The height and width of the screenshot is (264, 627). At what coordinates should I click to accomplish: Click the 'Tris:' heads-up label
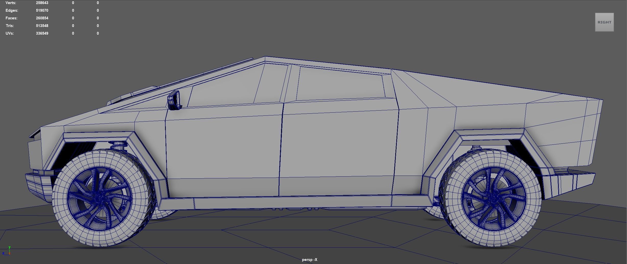coord(10,26)
